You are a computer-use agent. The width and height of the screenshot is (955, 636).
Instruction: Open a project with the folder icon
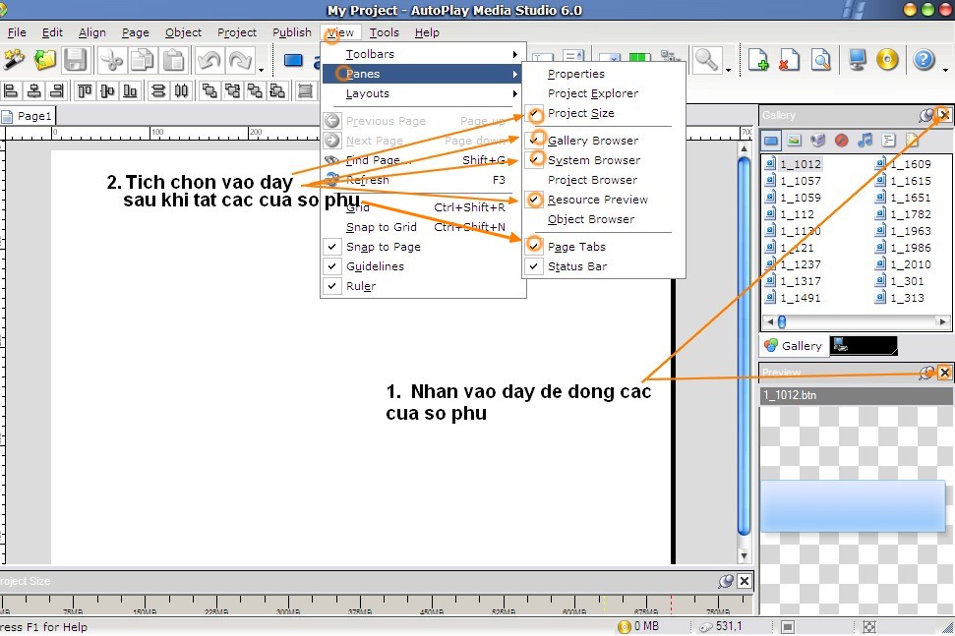[44, 60]
